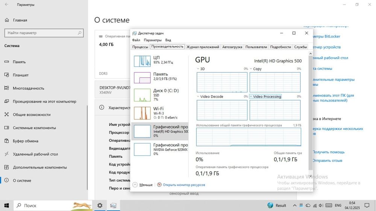
Task: Click the volume speaker tray icon
Action: [321, 205]
